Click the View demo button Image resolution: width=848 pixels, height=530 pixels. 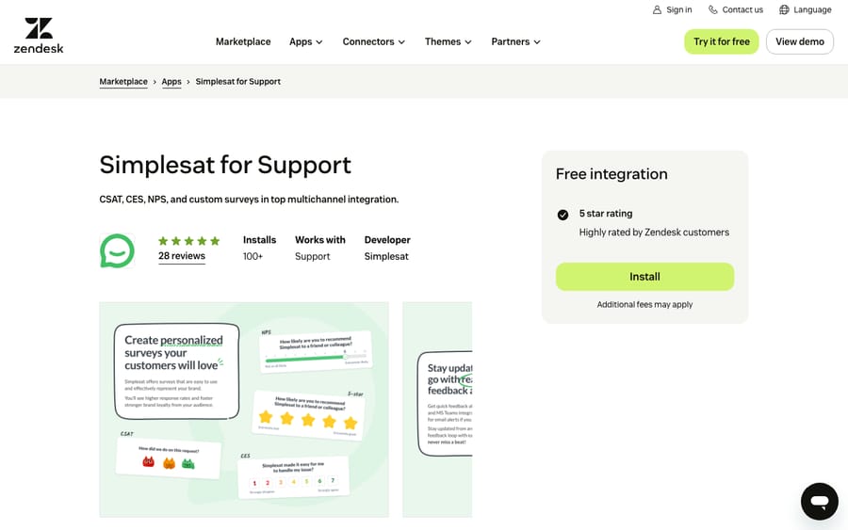point(800,41)
